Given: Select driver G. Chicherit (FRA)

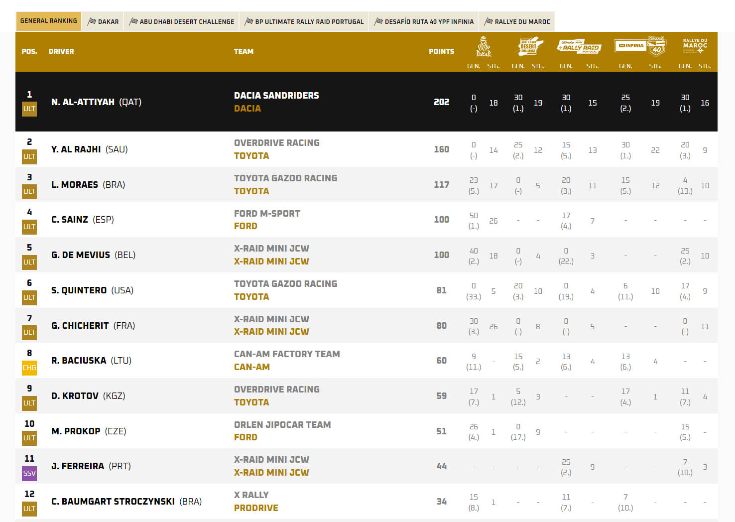Looking at the screenshot, I should coord(93,326).
